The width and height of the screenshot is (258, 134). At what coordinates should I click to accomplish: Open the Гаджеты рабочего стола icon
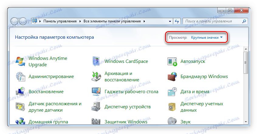tap(96, 92)
